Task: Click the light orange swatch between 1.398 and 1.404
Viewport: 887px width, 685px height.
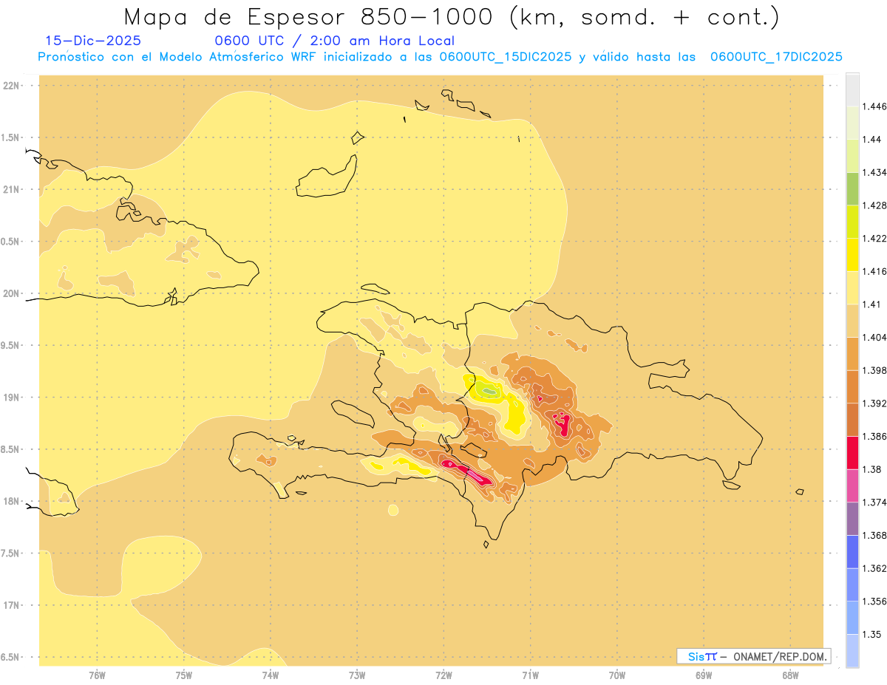Action: click(x=852, y=353)
